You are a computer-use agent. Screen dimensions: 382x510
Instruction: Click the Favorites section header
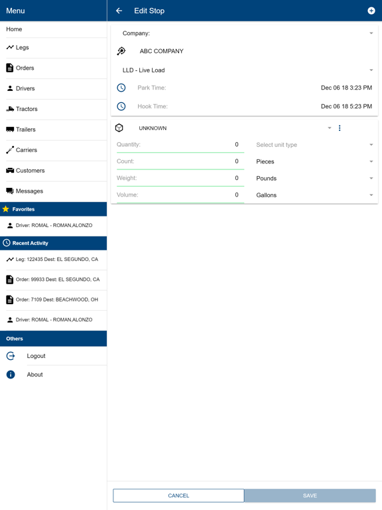(x=53, y=209)
